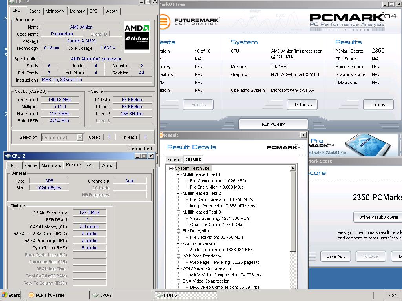402x301 pixels.
Task: Click the Windows Start button
Action: [x=11, y=295]
